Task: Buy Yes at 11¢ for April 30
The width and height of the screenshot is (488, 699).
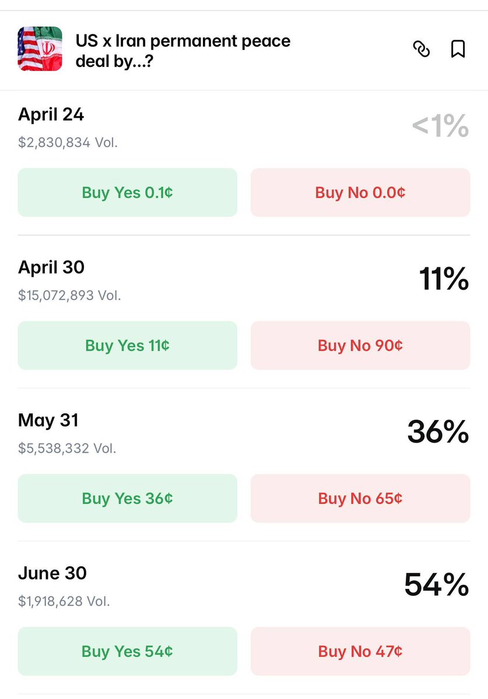Action: (x=127, y=345)
